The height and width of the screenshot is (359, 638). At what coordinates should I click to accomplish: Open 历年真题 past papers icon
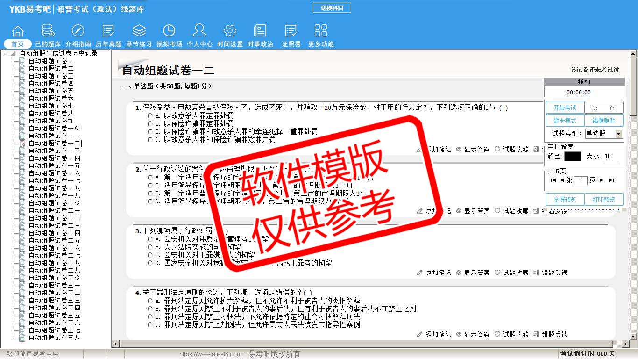(108, 31)
